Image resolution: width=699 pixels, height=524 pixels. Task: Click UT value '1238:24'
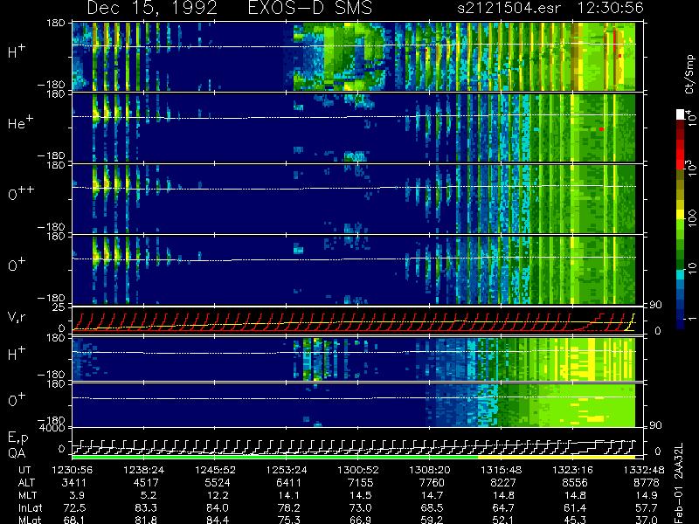point(143,470)
